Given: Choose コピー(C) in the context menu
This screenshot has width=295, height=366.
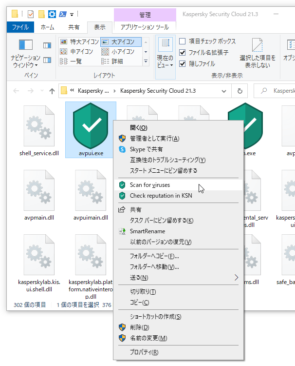Looking at the screenshot, I should [178, 303].
